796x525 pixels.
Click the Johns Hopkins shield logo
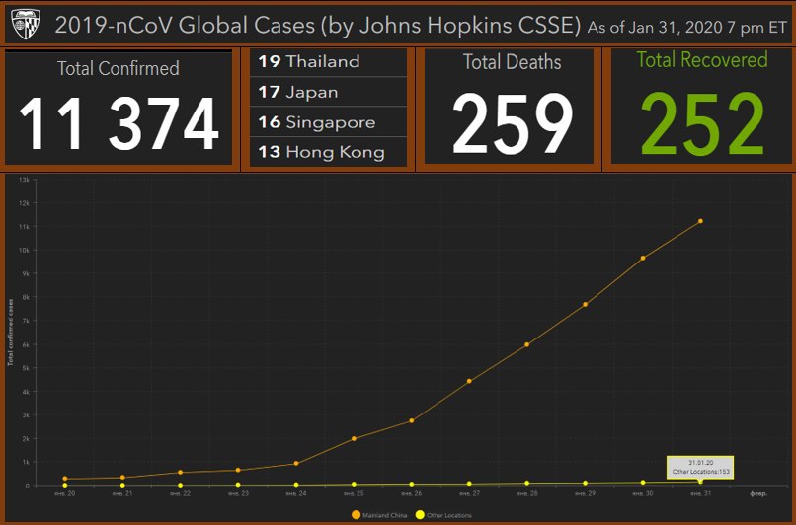25,24
